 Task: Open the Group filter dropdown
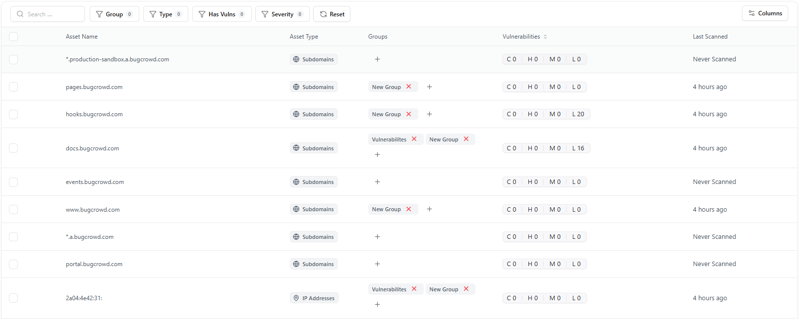[114, 14]
